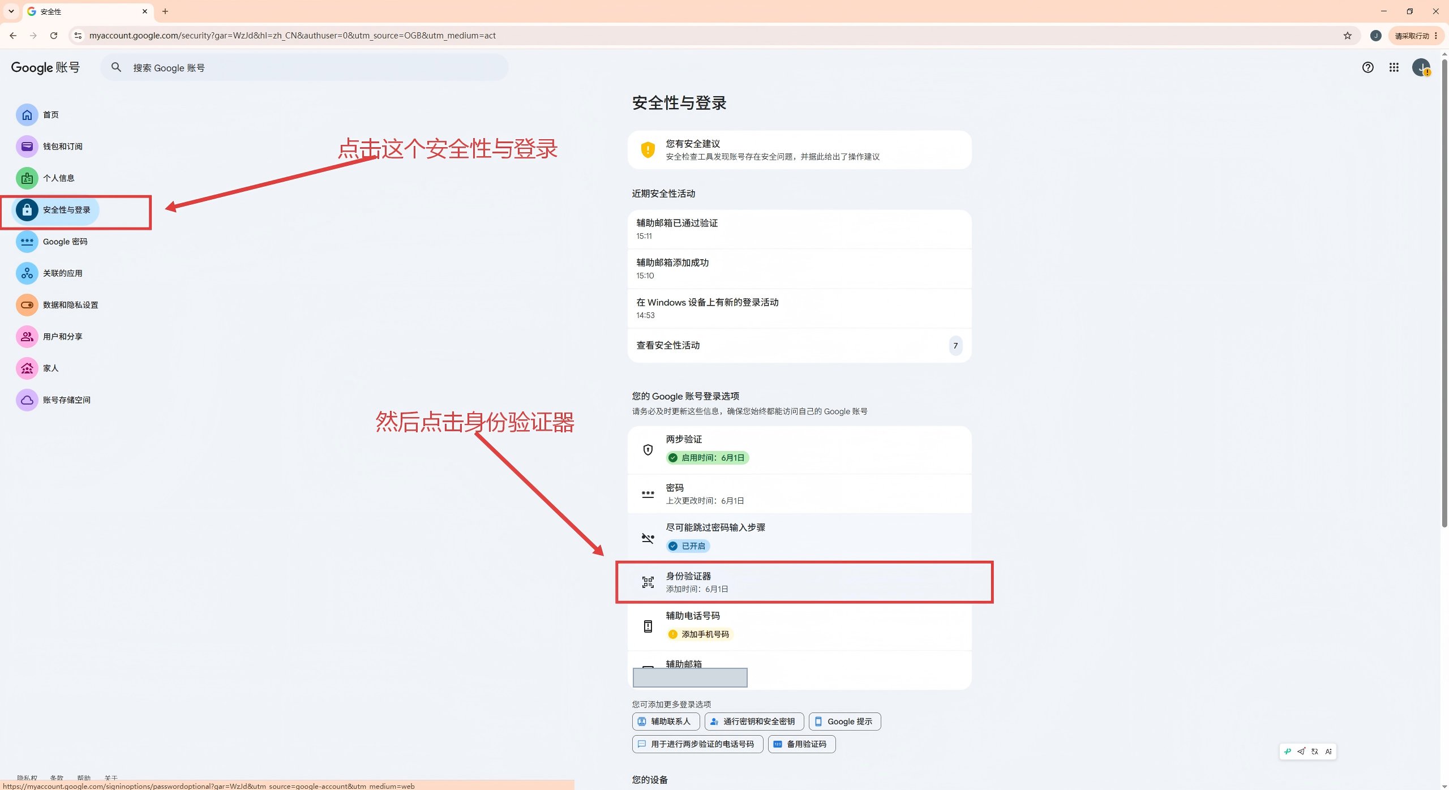Click the paper plane icon in floating toolbar

click(1301, 752)
